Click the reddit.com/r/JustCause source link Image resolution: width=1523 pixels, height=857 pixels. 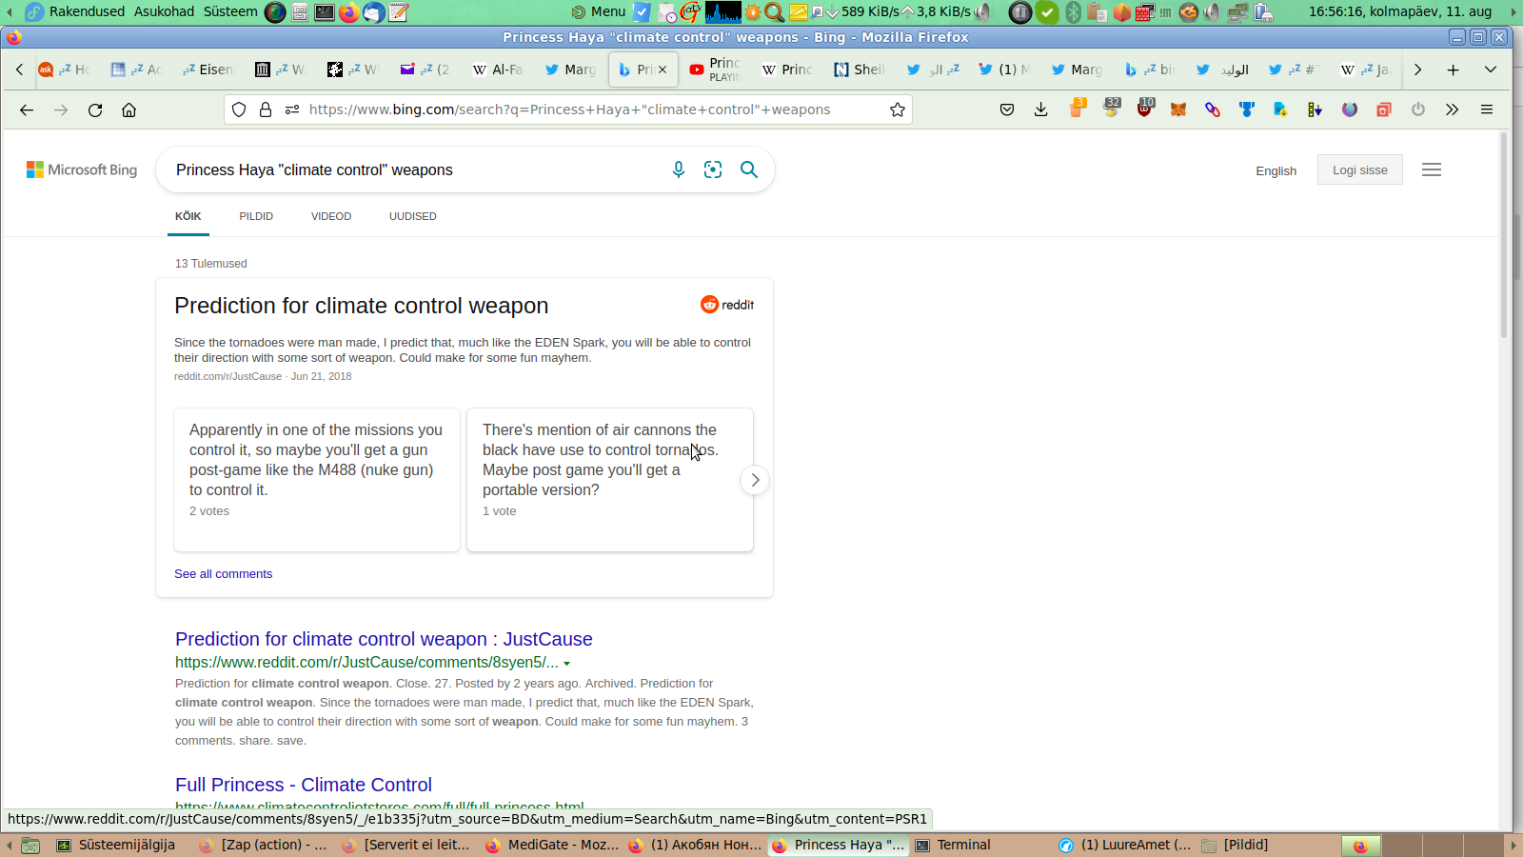pos(228,376)
